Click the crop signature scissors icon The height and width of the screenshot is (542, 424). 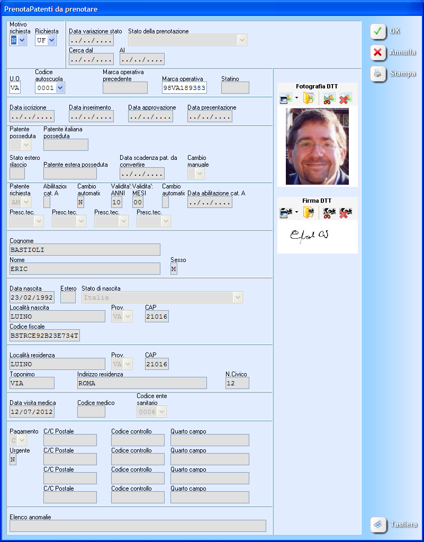(329, 212)
